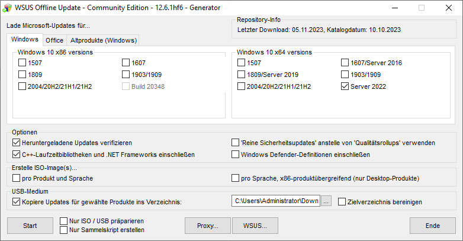Check the x86 1903/1909 option
The image size is (463, 241).
[126, 75]
